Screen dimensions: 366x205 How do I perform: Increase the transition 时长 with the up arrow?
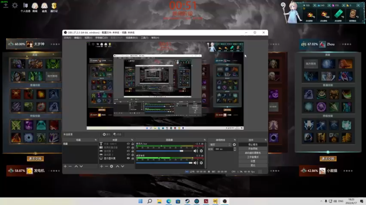[x=235, y=148]
